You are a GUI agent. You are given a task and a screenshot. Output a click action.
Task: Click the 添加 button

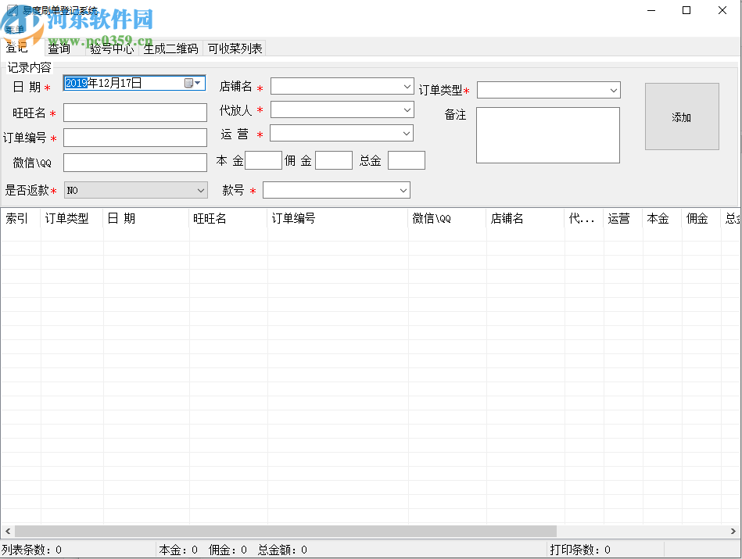(682, 117)
